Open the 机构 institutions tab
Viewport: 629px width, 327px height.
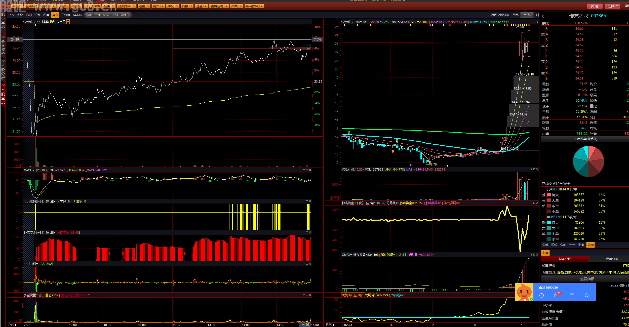tap(29, 15)
